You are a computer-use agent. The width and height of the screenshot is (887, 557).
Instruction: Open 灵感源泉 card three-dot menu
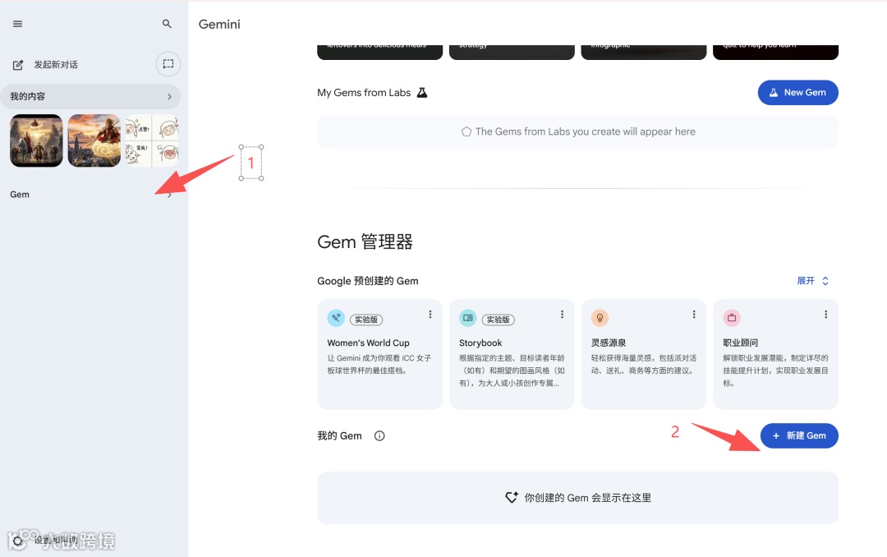click(693, 314)
